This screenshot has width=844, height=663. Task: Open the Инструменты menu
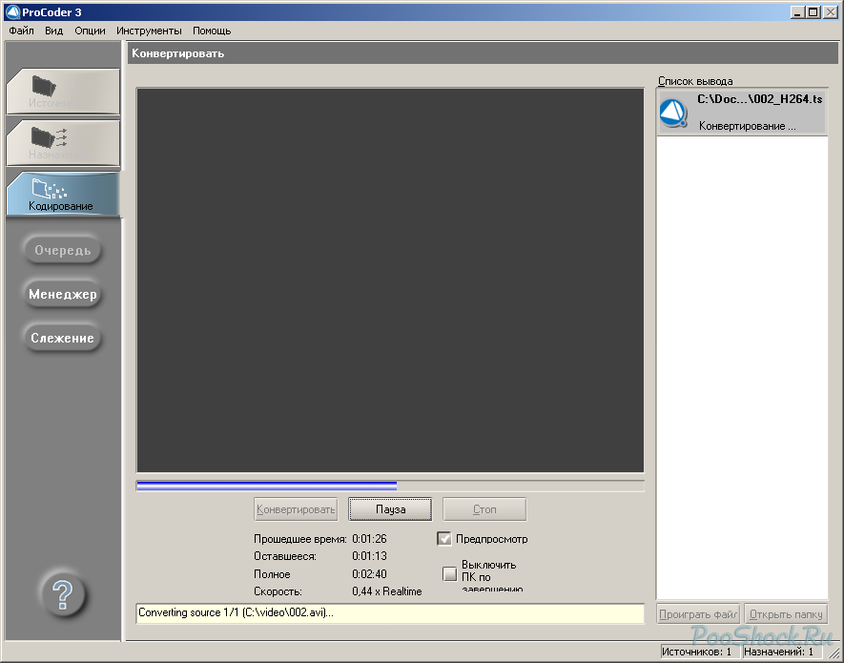[x=149, y=31]
